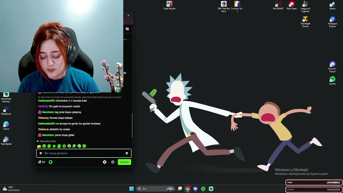The image size is (343, 193).
Task: Open Task View on the taskbar
Action: click(x=180, y=189)
